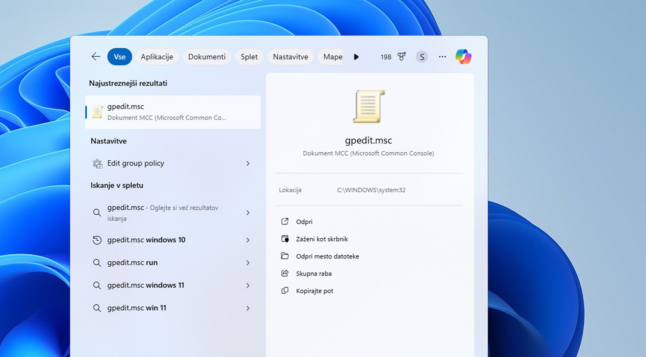Viewport: 646px width, 357px height.
Task: Click the Odpri open icon
Action: point(285,221)
